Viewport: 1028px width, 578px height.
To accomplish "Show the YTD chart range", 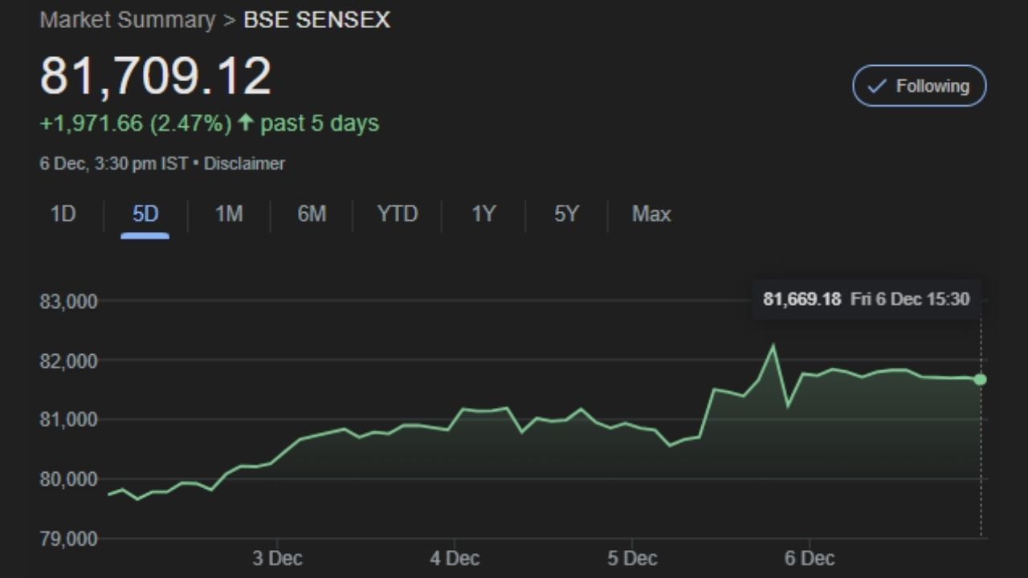I will click(398, 214).
